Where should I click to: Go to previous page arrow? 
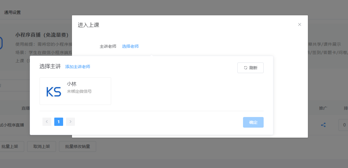(47, 122)
